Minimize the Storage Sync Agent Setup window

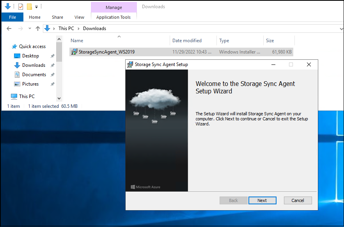click(273, 64)
